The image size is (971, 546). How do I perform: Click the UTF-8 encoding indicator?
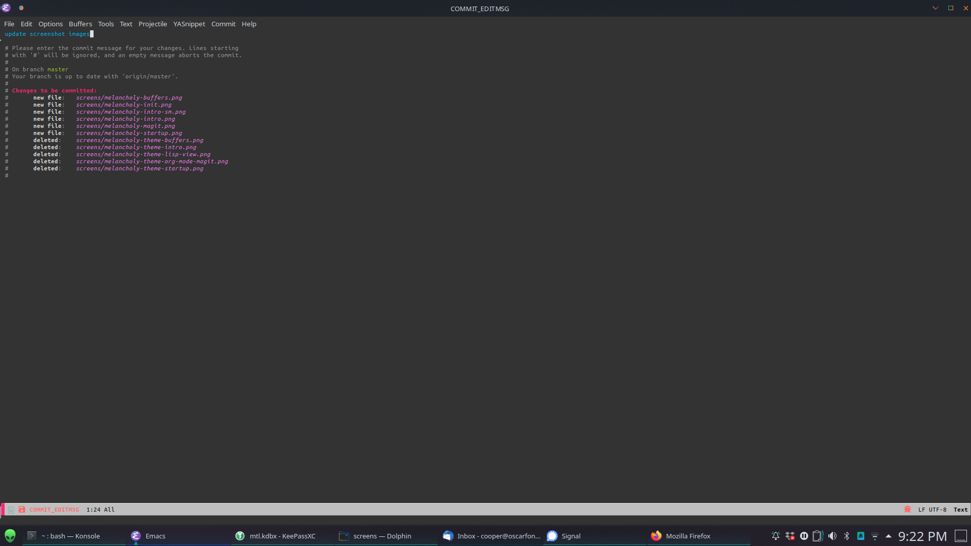pyautogui.click(x=938, y=510)
